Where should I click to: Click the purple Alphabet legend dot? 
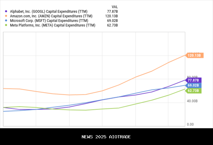[x=6, y=11]
